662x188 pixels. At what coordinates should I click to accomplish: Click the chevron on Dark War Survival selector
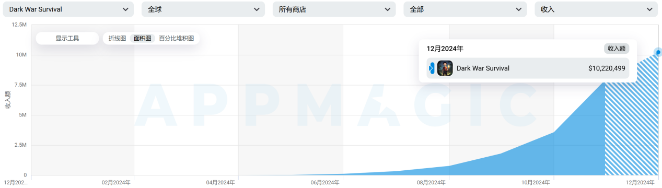click(125, 9)
